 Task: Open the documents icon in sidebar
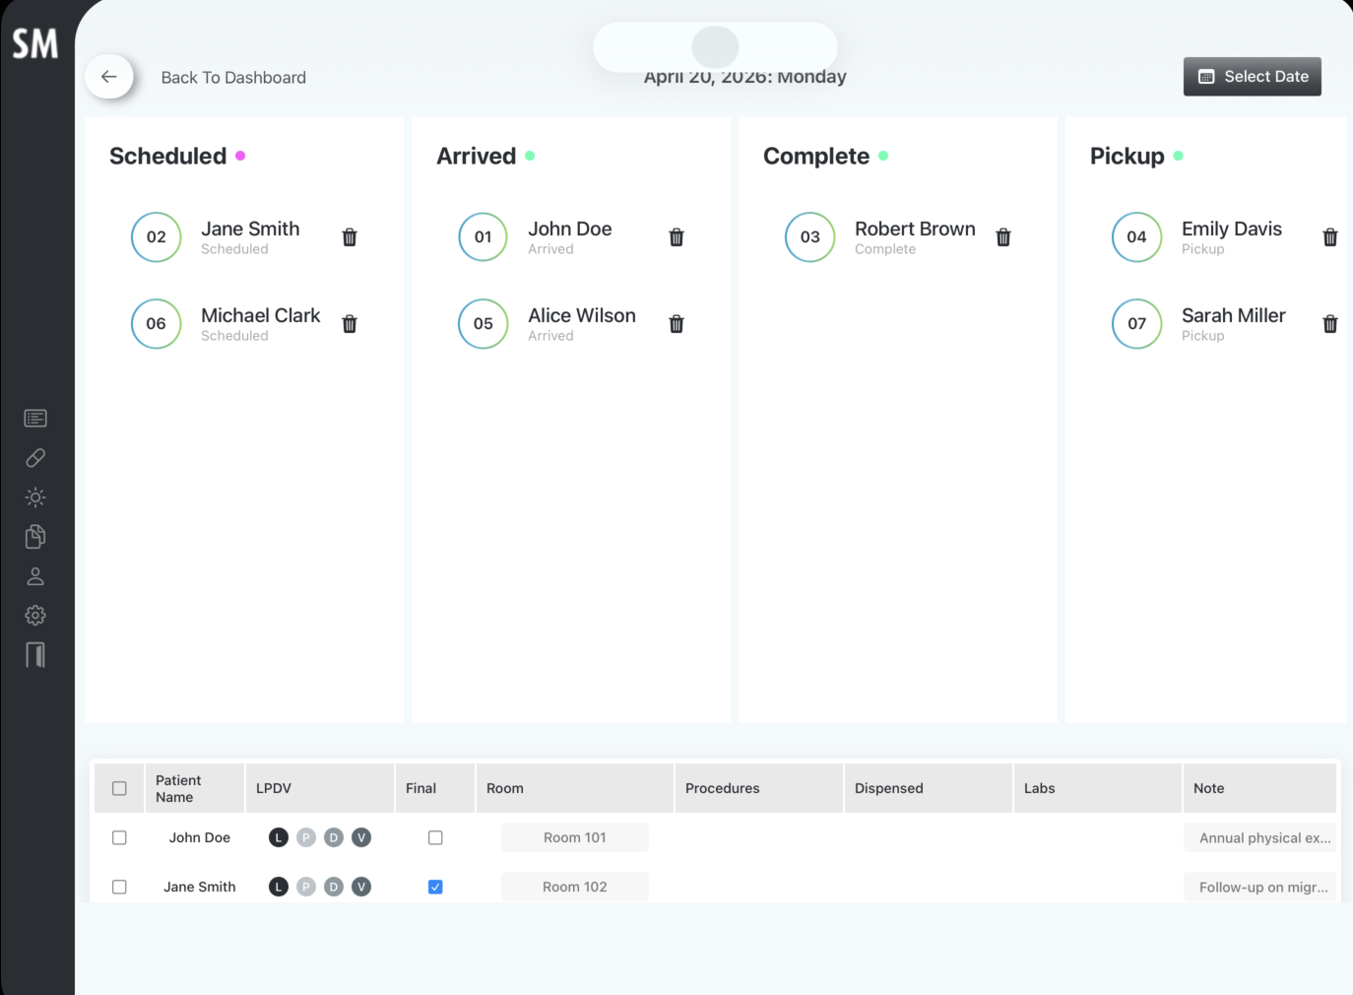(x=35, y=537)
